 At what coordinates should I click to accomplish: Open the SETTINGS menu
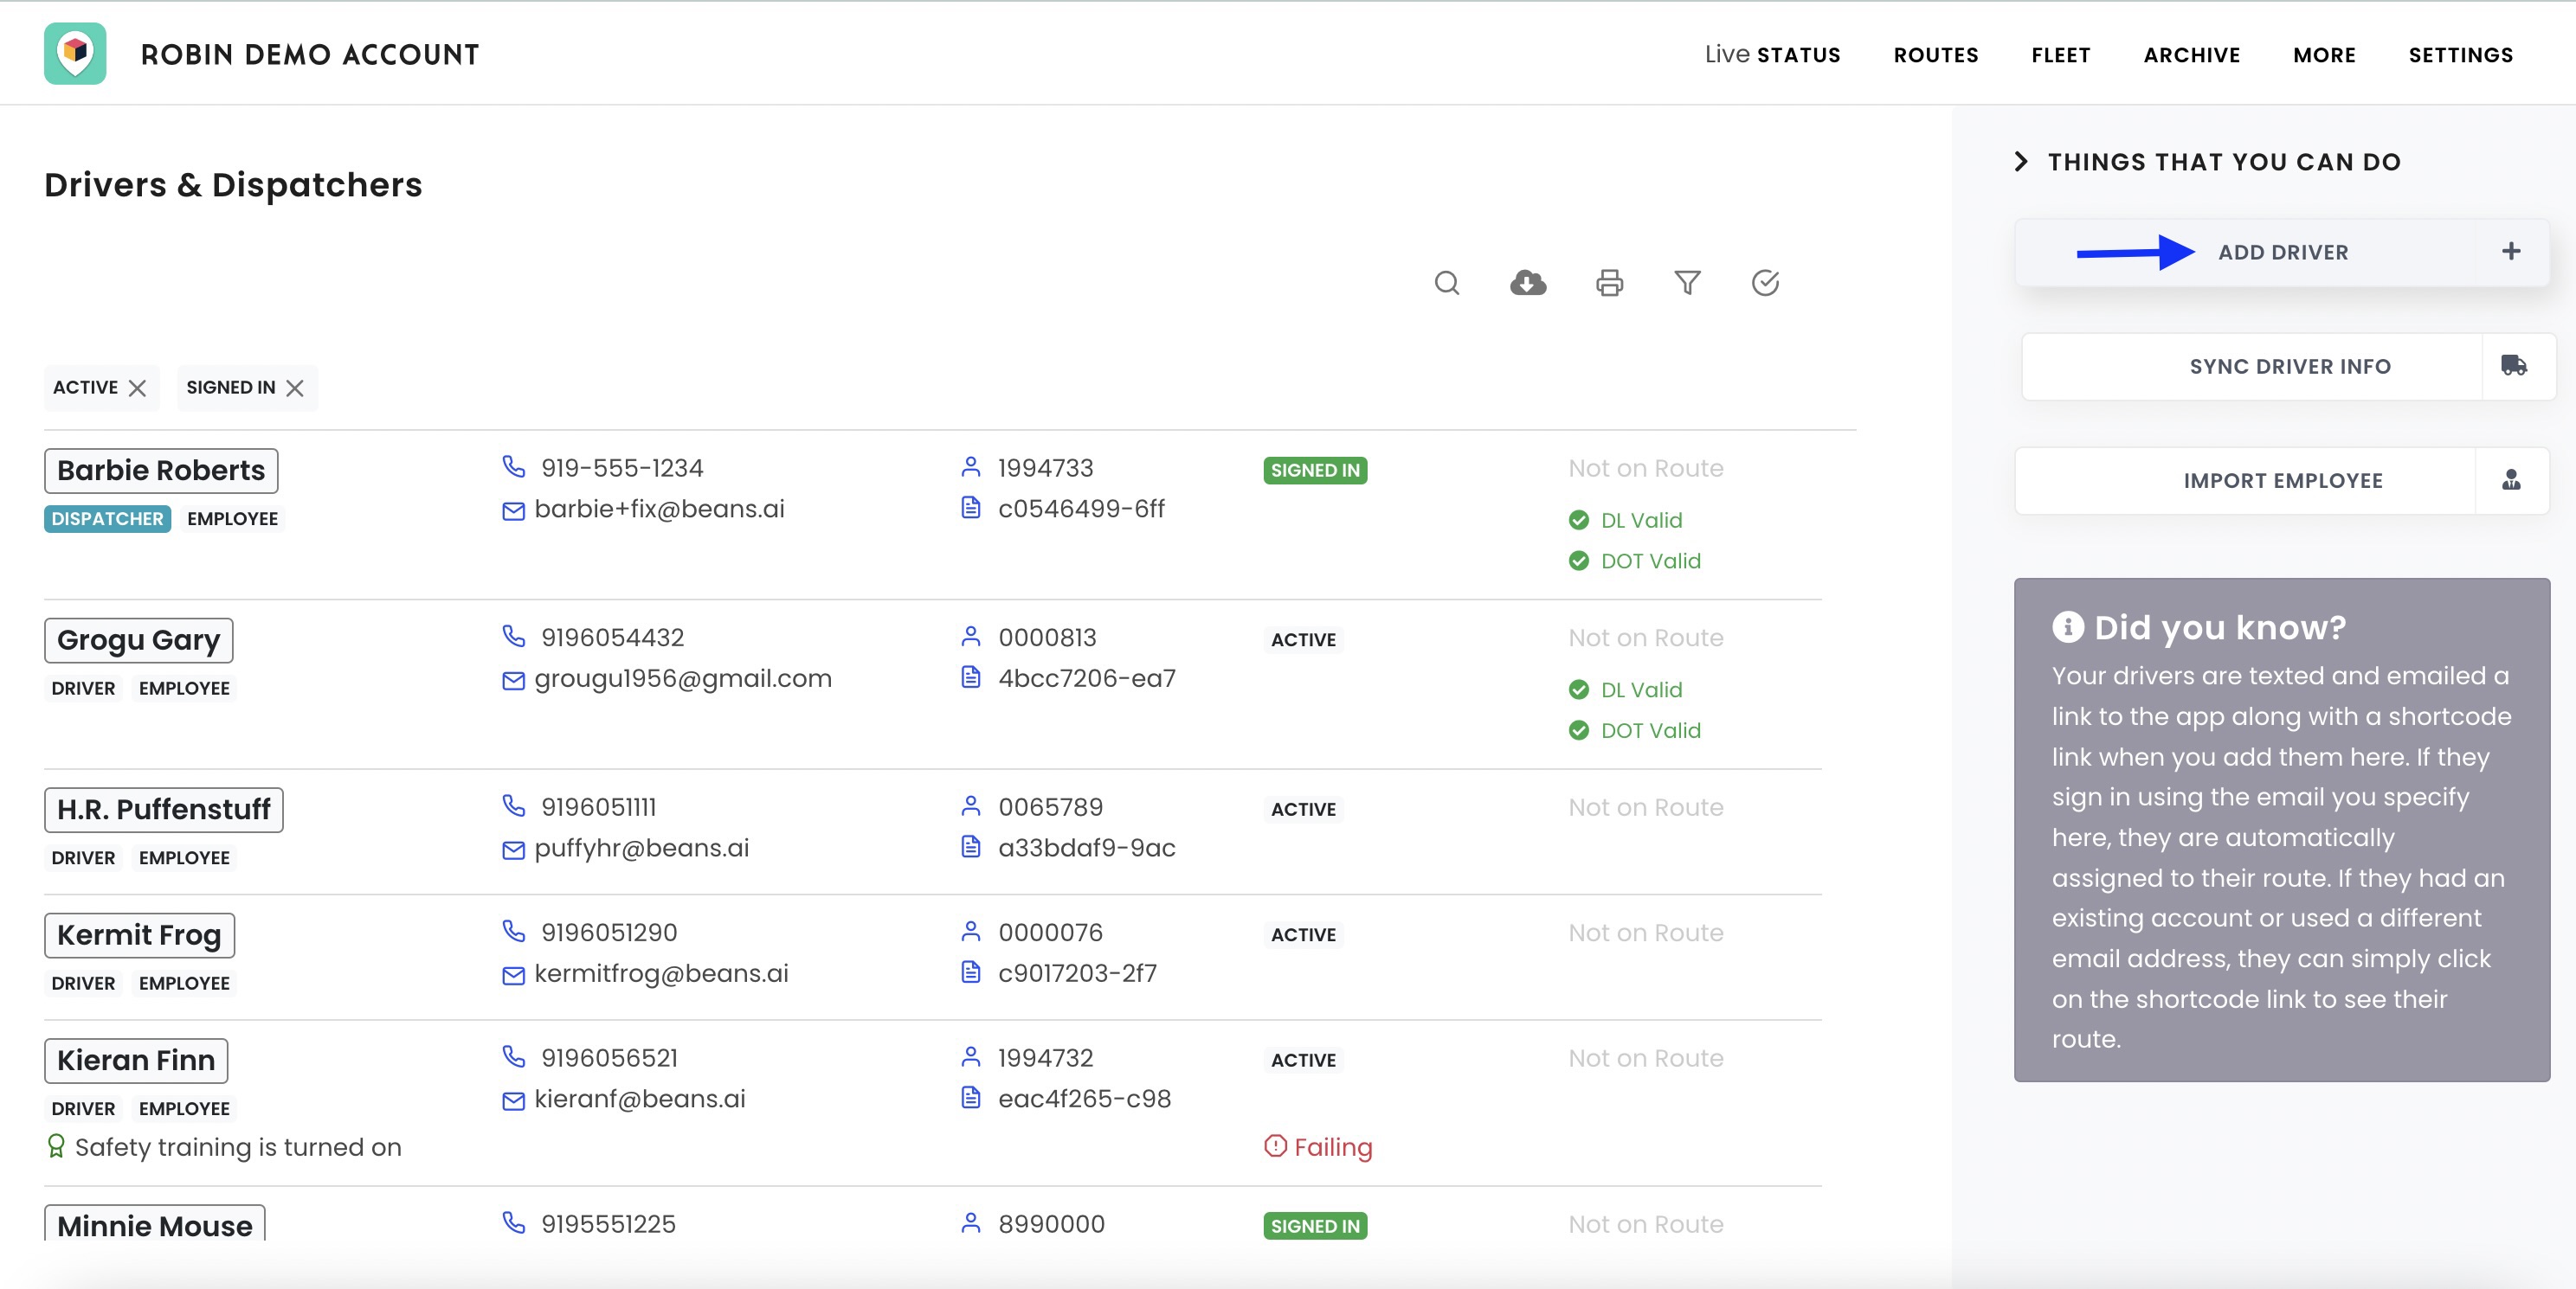pyautogui.click(x=2460, y=55)
